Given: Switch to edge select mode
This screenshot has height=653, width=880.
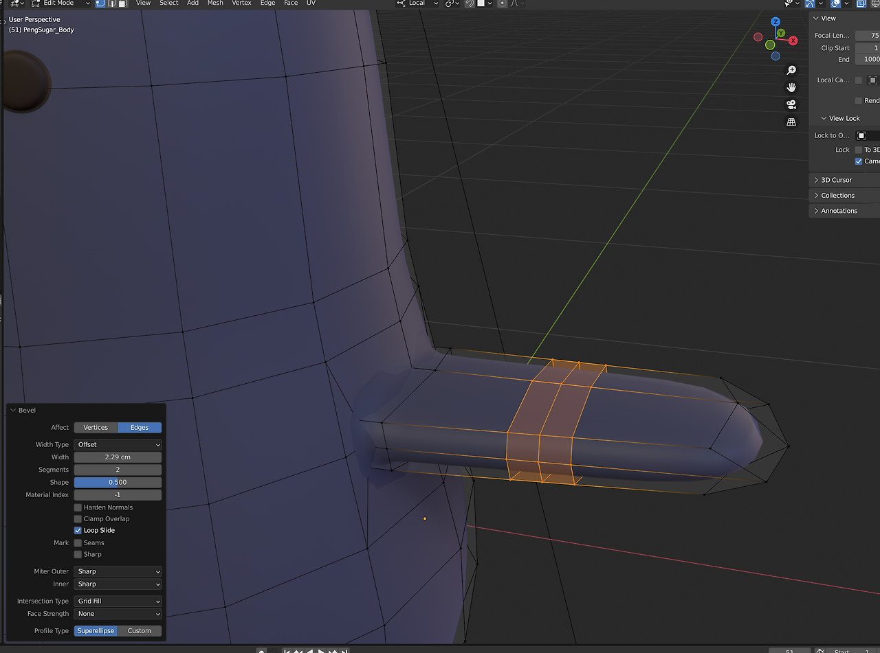Looking at the screenshot, I should click(x=111, y=3).
